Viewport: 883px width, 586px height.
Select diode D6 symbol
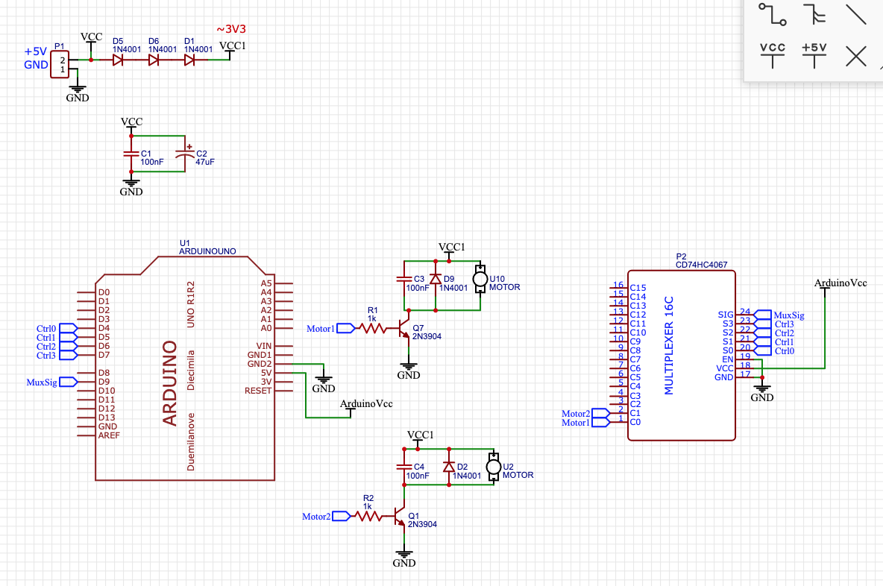[x=154, y=60]
